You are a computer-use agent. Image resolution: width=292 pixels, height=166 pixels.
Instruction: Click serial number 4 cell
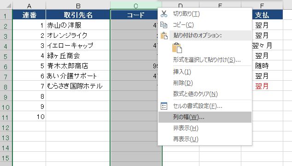point(29,56)
